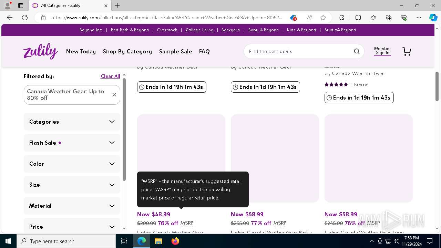441x248 pixels.
Task: Open New Today menu
Action: tap(81, 51)
